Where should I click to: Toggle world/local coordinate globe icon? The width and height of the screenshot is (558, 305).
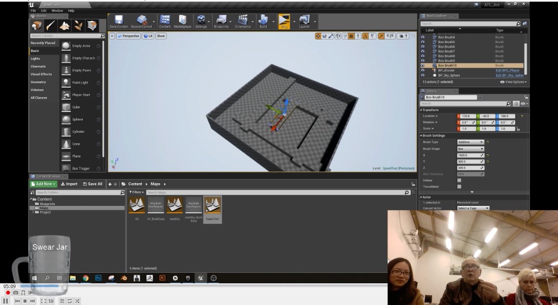[x=338, y=36]
